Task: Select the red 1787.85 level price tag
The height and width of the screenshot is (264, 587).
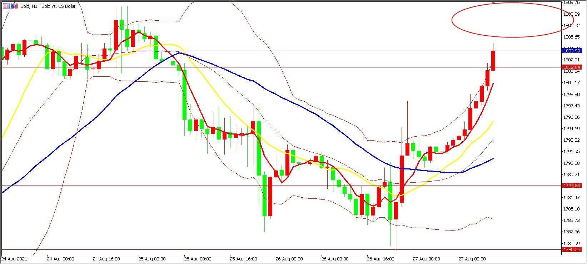Action: (572, 186)
